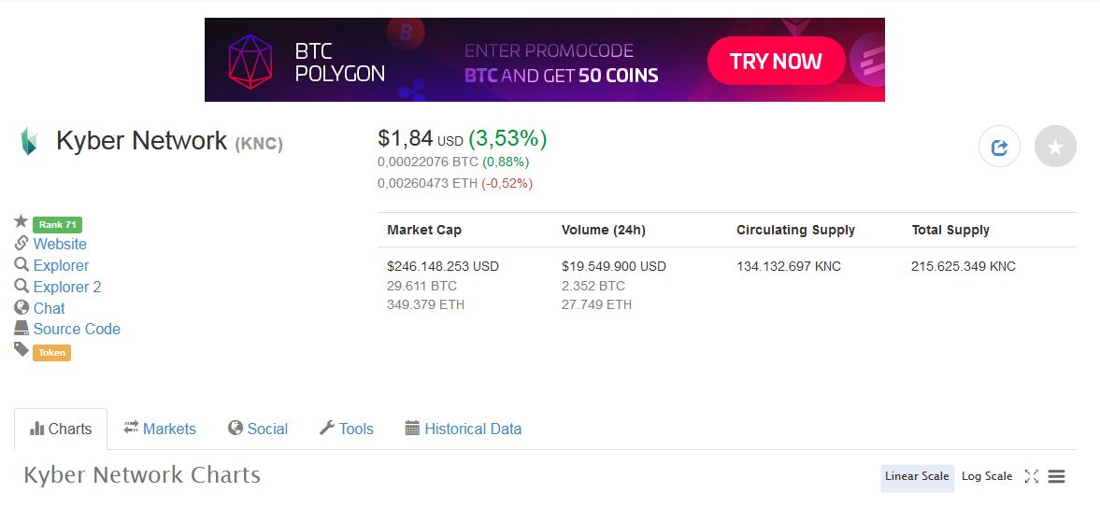Open the Markets tab
The width and height of the screenshot is (1100, 507).
160,430
